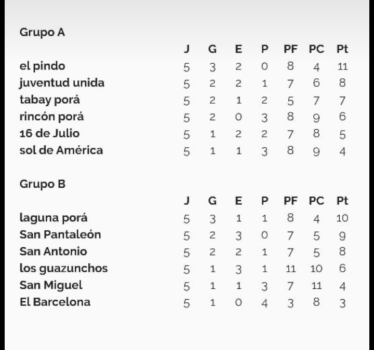Image resolution: width=374 pixels, height=350 pixels.
Task: Click the Grupo B heading
Action: (42, 184)
